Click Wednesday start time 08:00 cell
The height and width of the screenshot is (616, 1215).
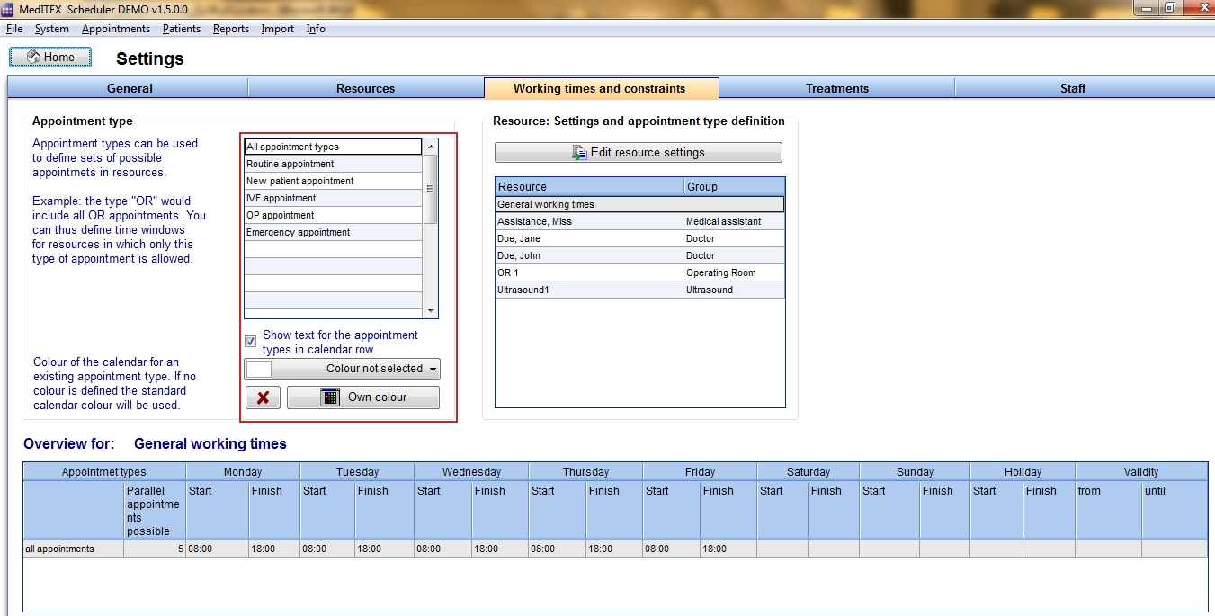tap(443, 549)
